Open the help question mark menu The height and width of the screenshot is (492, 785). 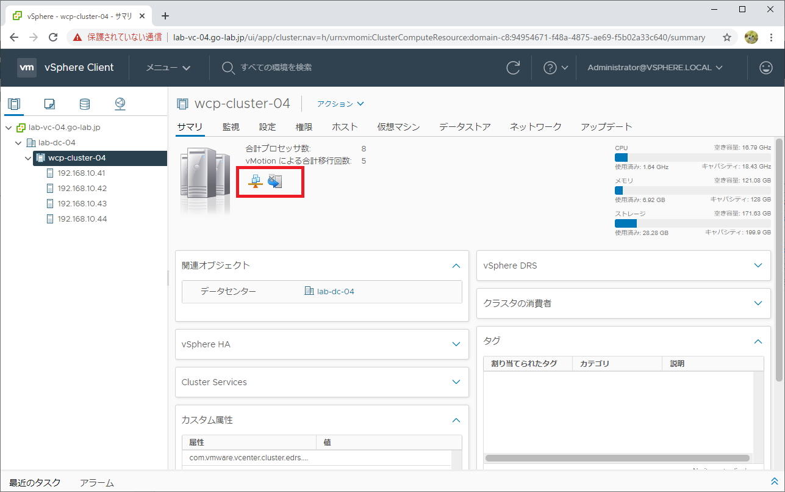point(555,68)
